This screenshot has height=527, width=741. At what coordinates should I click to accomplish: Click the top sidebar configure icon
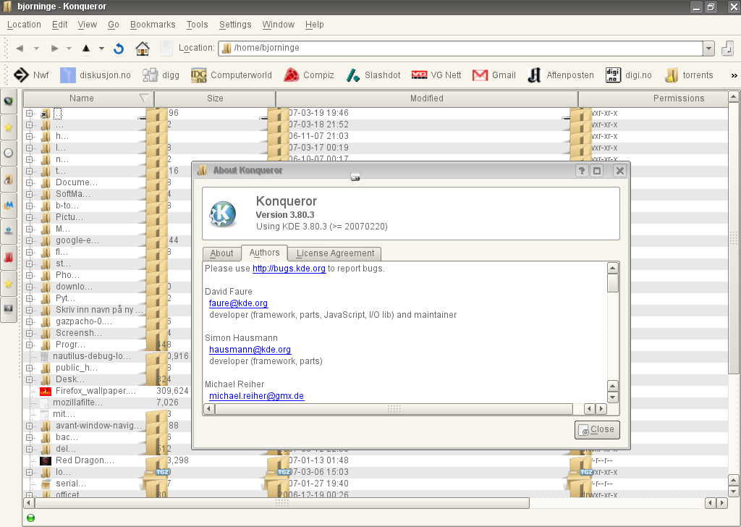[9, 101]
